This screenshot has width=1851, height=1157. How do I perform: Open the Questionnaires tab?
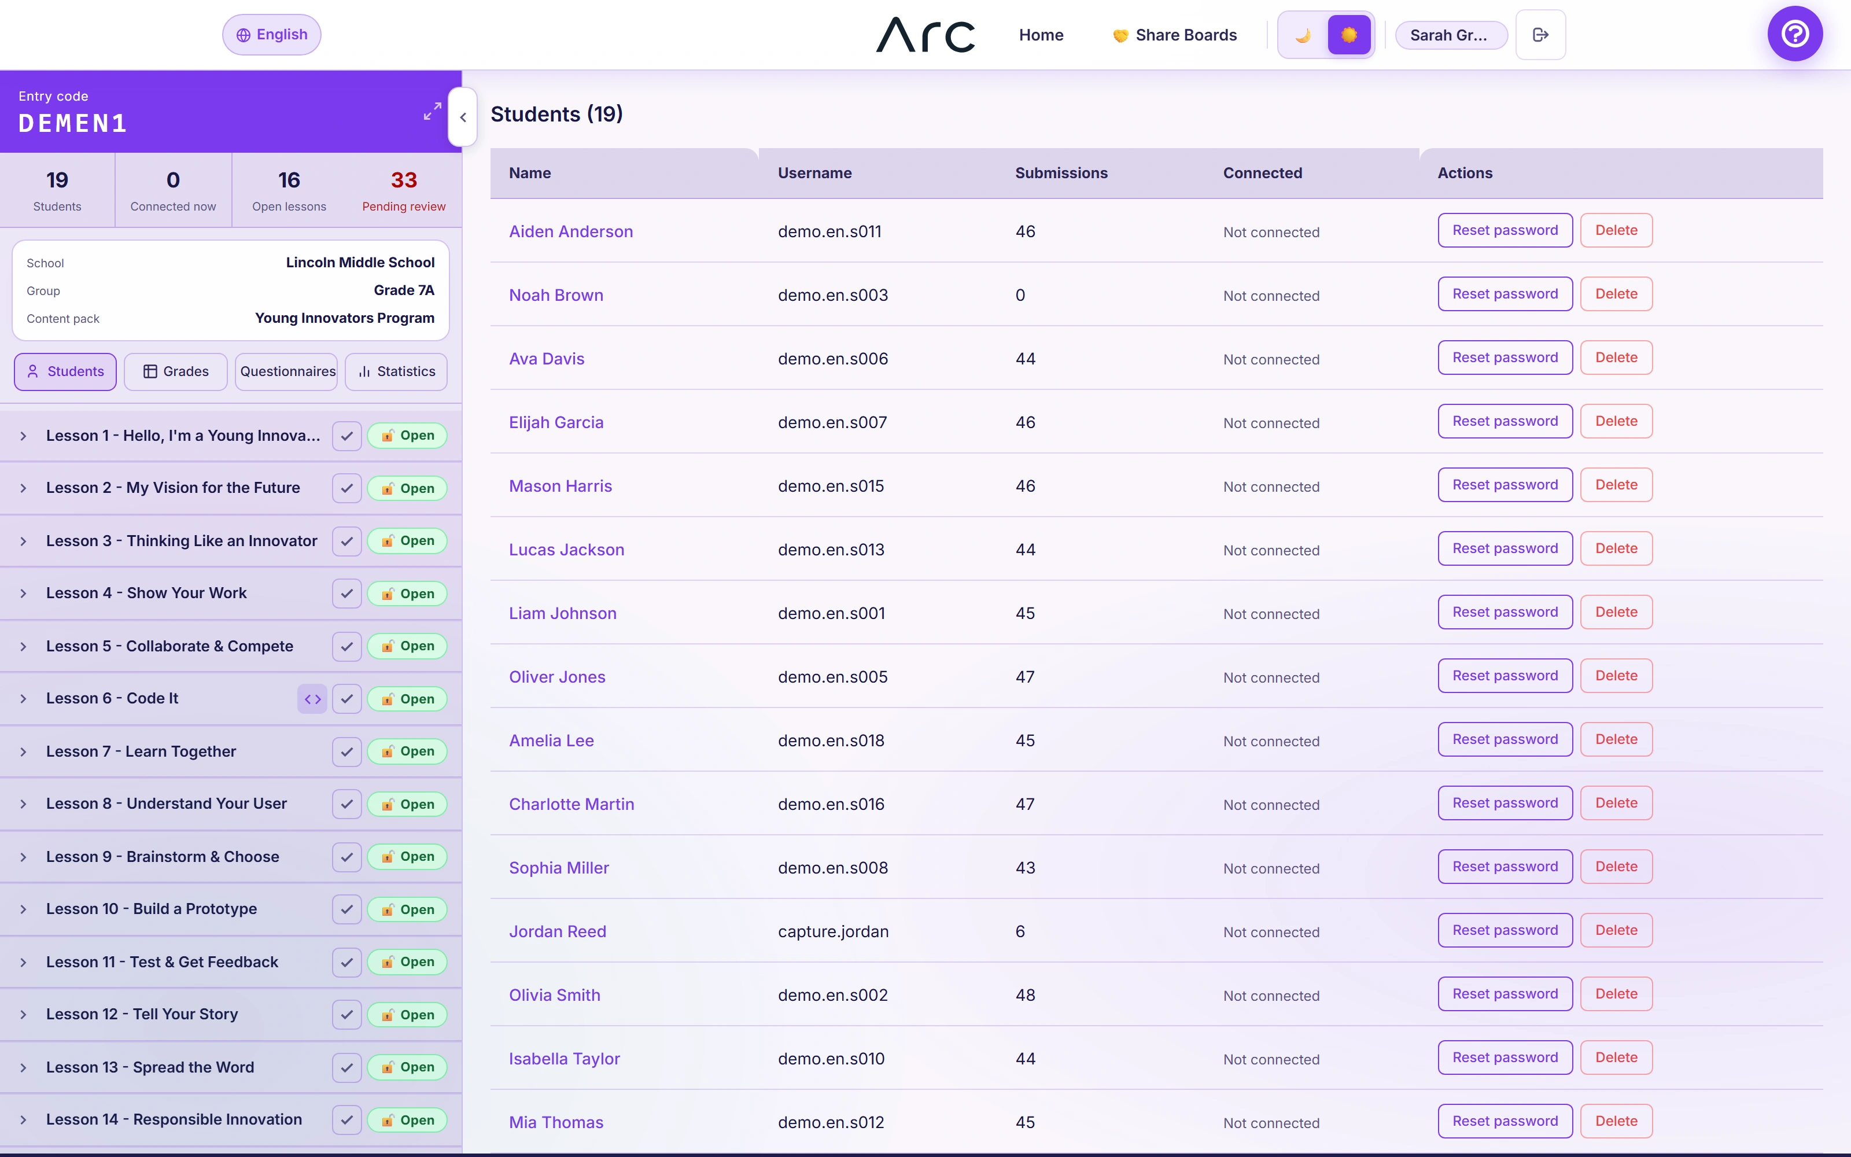[287, 372]
